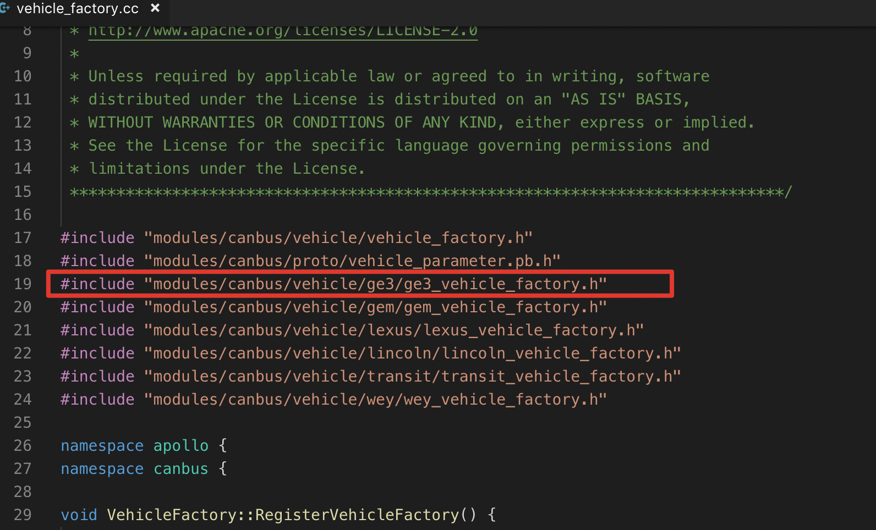The height and width of the screenshot is (530, 876).
Task: Click the vehicle_factory.h include path
Action: pos(338,238)
